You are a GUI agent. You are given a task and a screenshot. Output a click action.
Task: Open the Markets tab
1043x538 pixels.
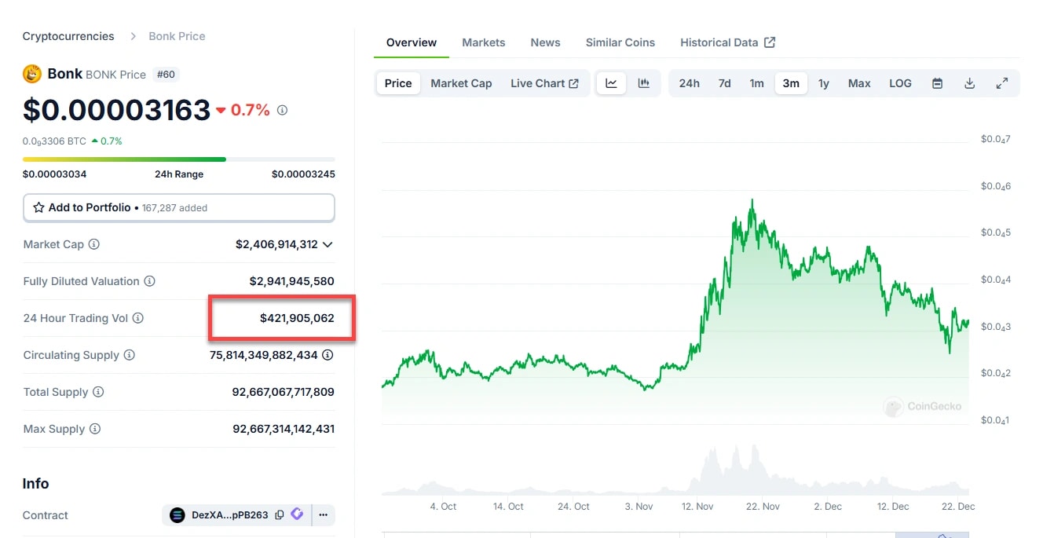click(x=483, y=42)
